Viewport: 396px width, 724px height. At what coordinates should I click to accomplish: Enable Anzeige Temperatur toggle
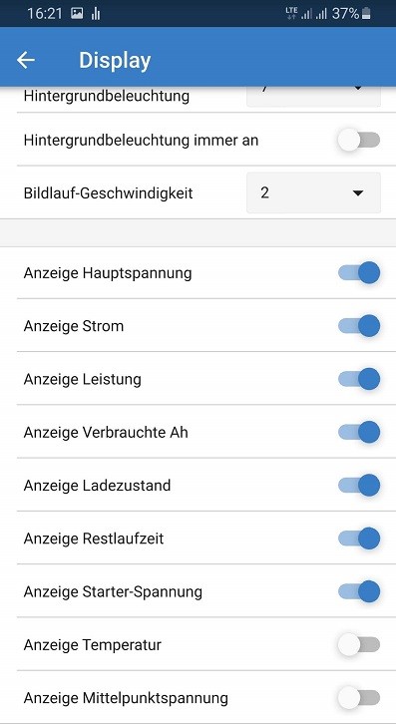(359, 644)
